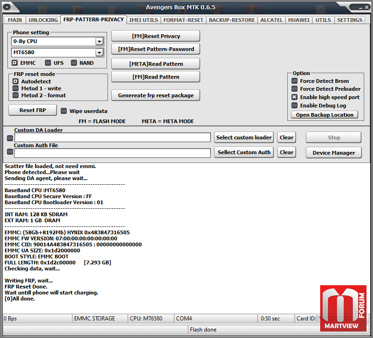Image resolution: width=373 pixels, height=338 pixels.
Task: Click [FM]Reset Privacy button
Action: coord(156,36)
